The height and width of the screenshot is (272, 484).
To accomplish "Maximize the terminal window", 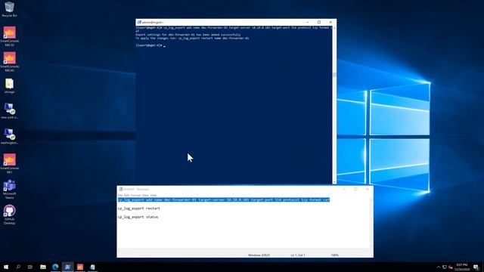I will [319, 22].
